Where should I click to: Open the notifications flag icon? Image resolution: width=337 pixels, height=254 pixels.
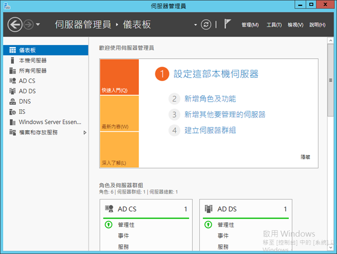tap(227, 24)
